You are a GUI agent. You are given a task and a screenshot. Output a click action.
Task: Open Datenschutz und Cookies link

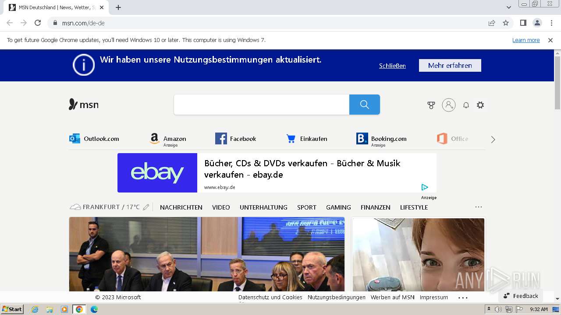270,297
